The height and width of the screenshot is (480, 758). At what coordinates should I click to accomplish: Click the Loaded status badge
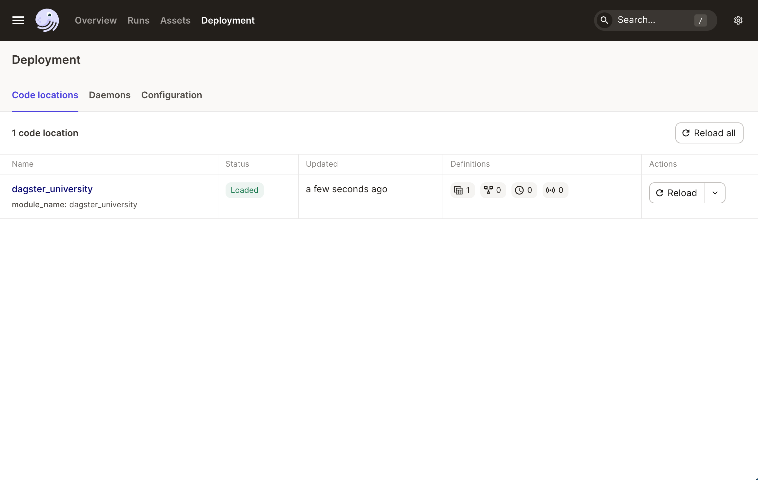[245, 190]
